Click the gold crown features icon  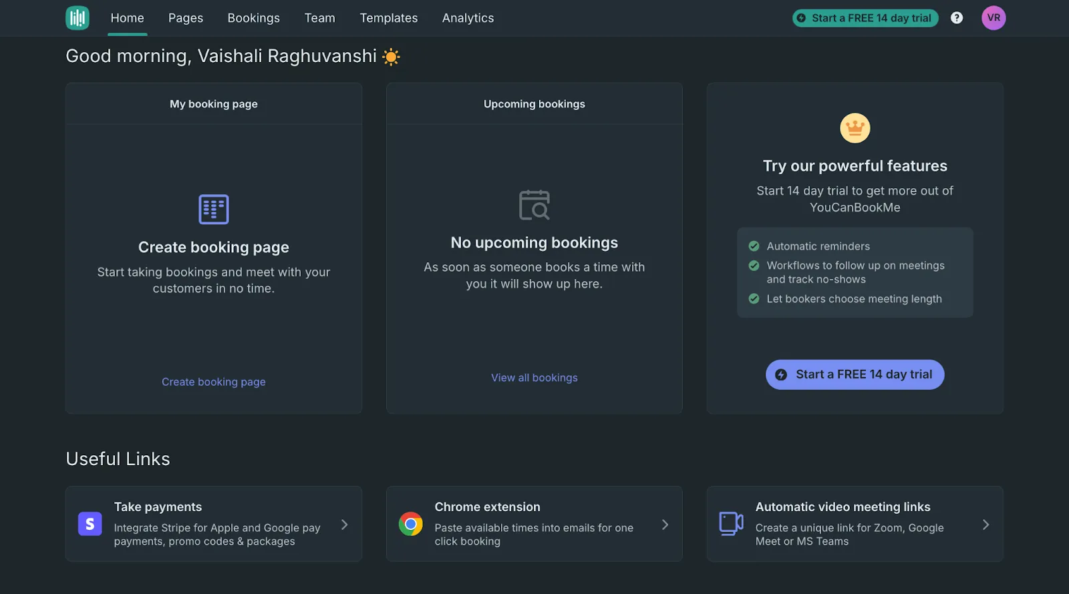855,127
